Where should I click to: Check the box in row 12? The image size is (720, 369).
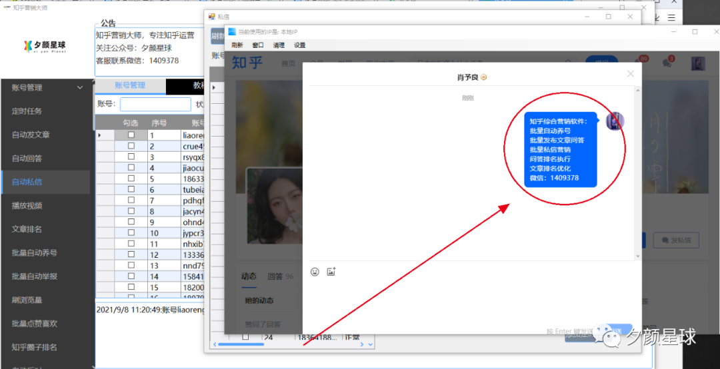[x=131, y=254]
